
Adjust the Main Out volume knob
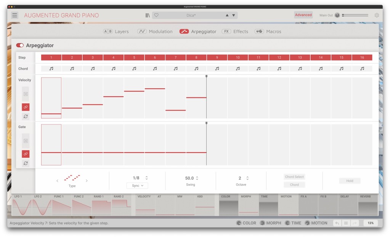(x=337, y=15)
